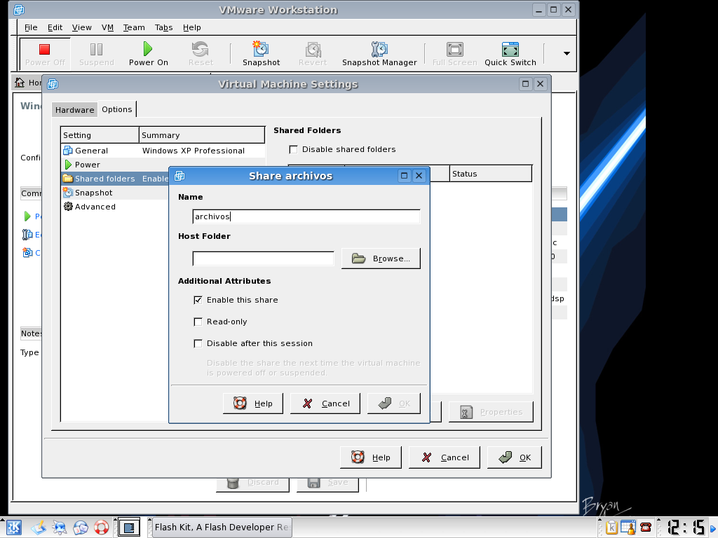
Task: Click the shared folder Properties button
Action: (491, 412)
